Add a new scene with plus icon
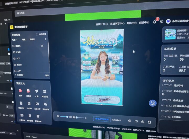Viewport: 189px width, 139px height. (x=45, y=39)
